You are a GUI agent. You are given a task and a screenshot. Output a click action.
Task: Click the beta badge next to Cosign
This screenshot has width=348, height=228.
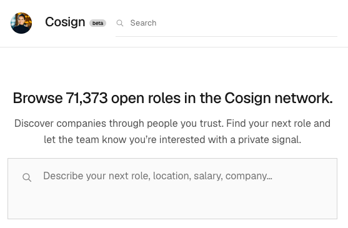click(x=97, y=23)
